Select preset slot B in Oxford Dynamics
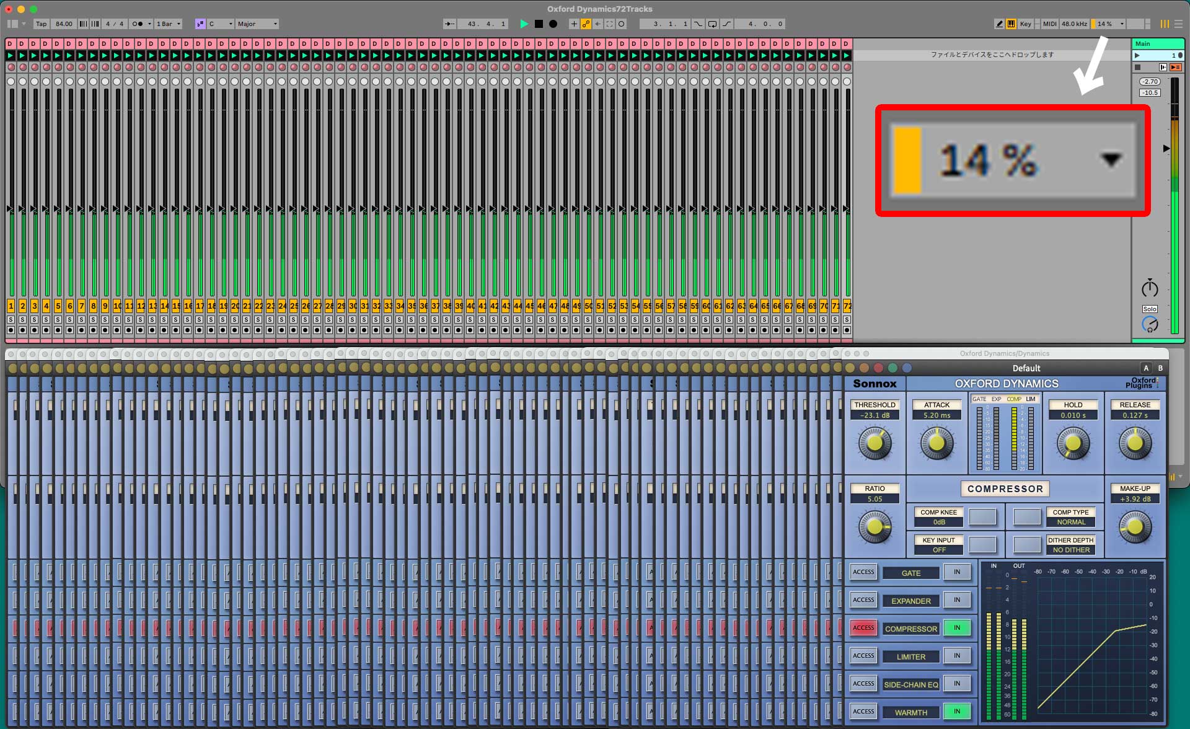The width and height of the screenshot is (1190, 729). click(x=1160, y=368)
